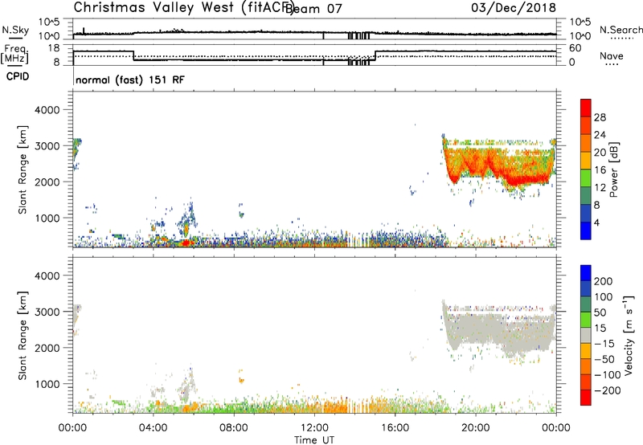Click the orange near-range echoes at 13:00 in velocity panel
Image resolution: width=643 pixels, height=445 pixels.
tap(334, 407)
